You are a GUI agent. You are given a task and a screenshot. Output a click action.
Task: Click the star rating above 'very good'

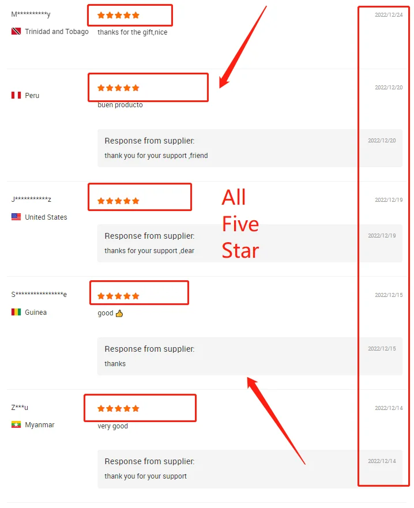[x=118, y=409]
